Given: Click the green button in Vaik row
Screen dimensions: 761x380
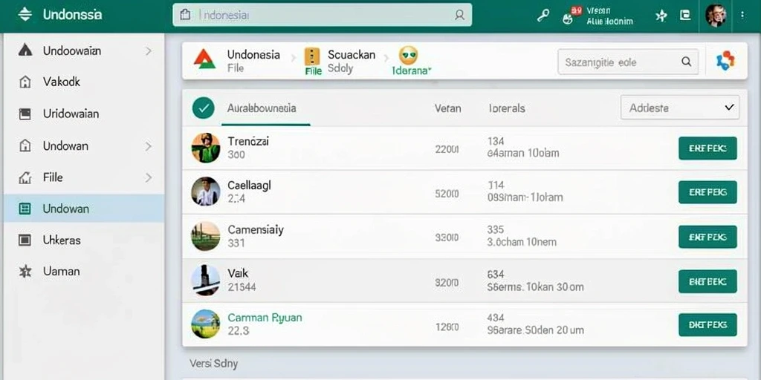Looking at the screenshot, I should [x=707, y=281].
